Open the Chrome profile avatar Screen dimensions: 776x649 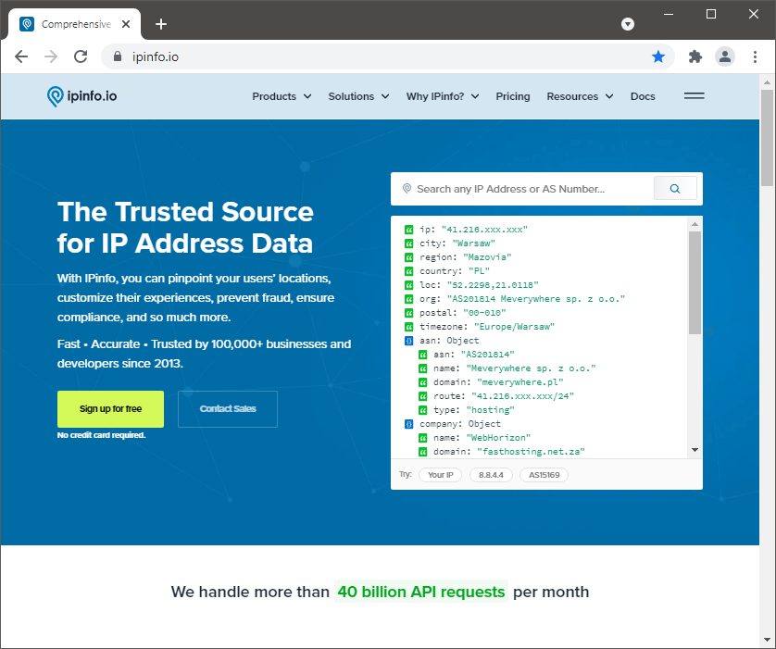tap(724, 56)
